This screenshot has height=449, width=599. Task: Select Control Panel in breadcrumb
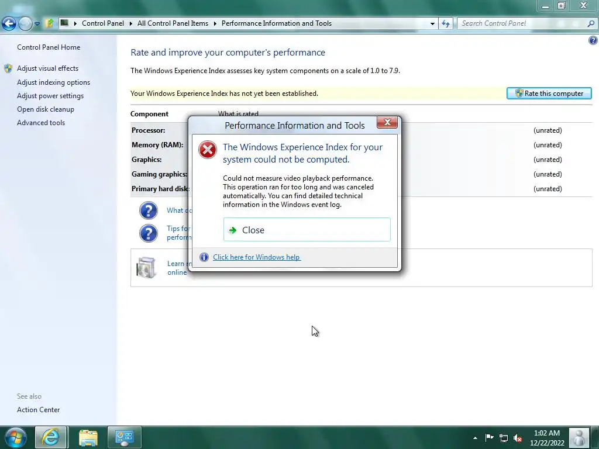[x=103, y=23]
